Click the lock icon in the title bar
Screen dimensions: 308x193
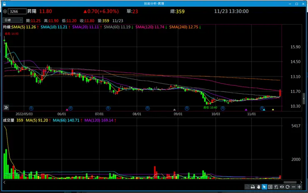click(x=4, y=4)
